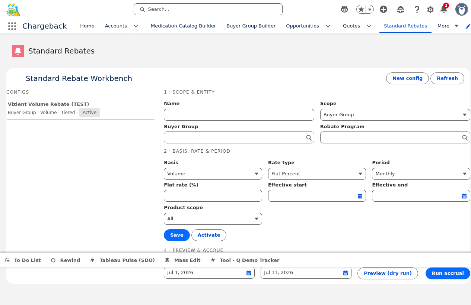Open the Astro guidance center icon
The height and width of the screenshot is (305, 471).
pos(344,9)
